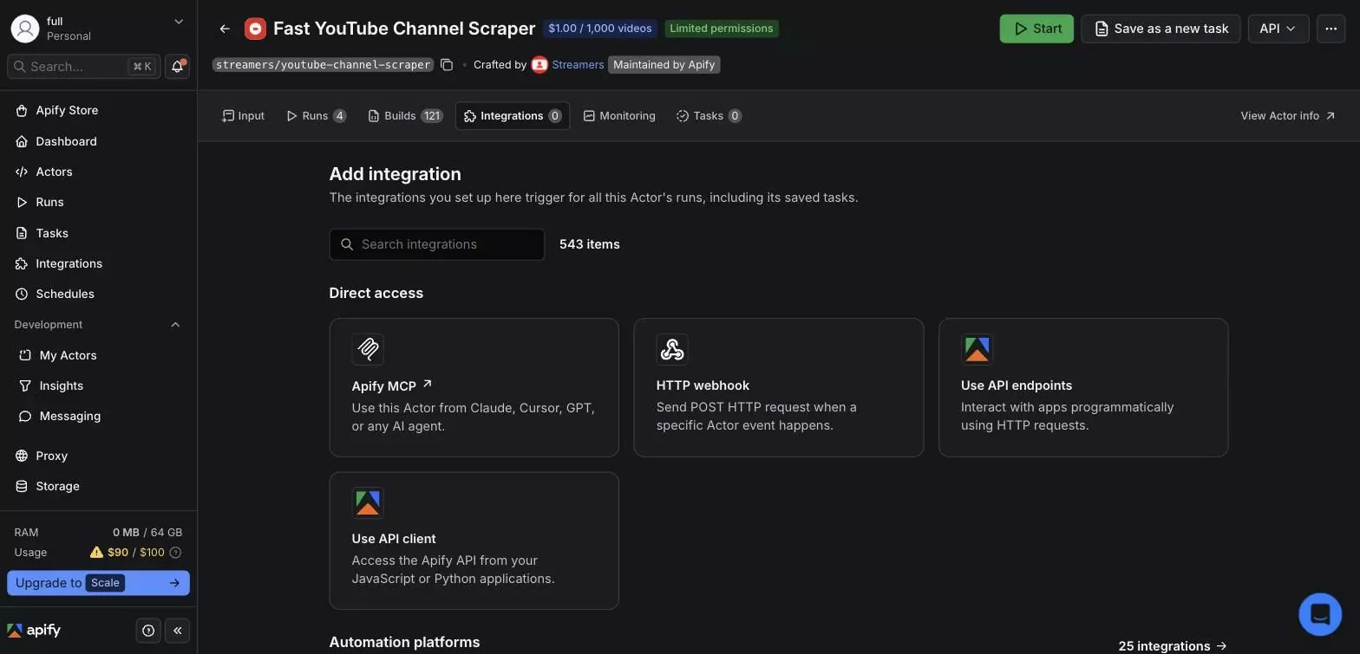Click the $1.00 / 1,000 videos price badge
1360x654 pixels.
coord(600,29)
